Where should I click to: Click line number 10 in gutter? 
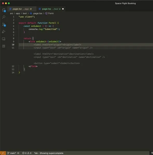[x=13, y=45]
